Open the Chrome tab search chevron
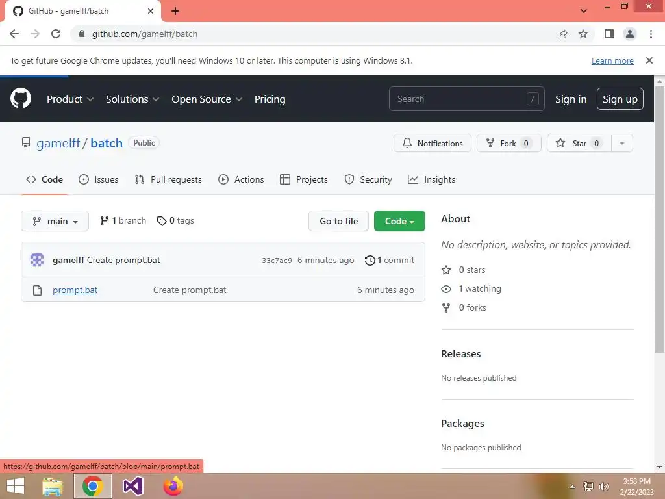 click(584, 11)
